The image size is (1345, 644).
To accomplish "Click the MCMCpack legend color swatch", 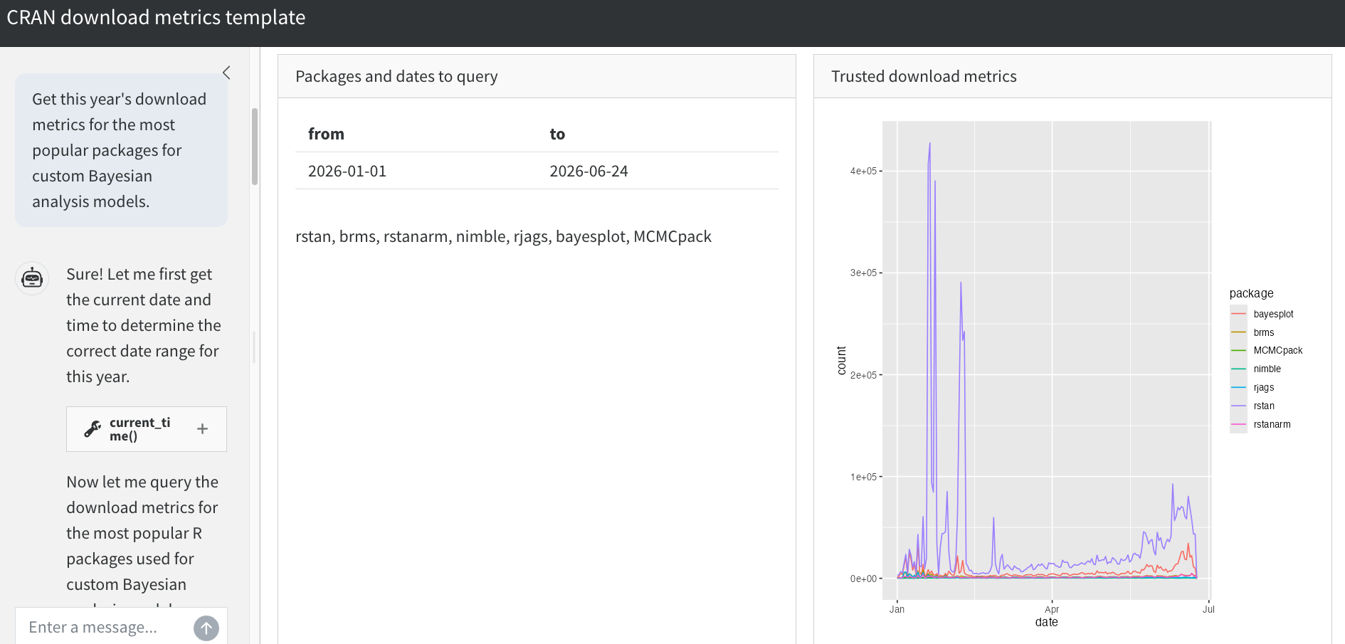I will click(1238, 350).
